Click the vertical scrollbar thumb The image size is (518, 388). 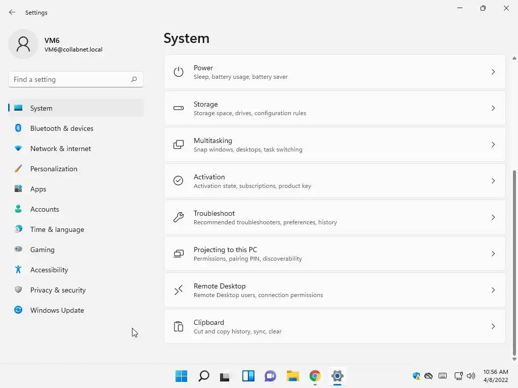pos(514,262)
